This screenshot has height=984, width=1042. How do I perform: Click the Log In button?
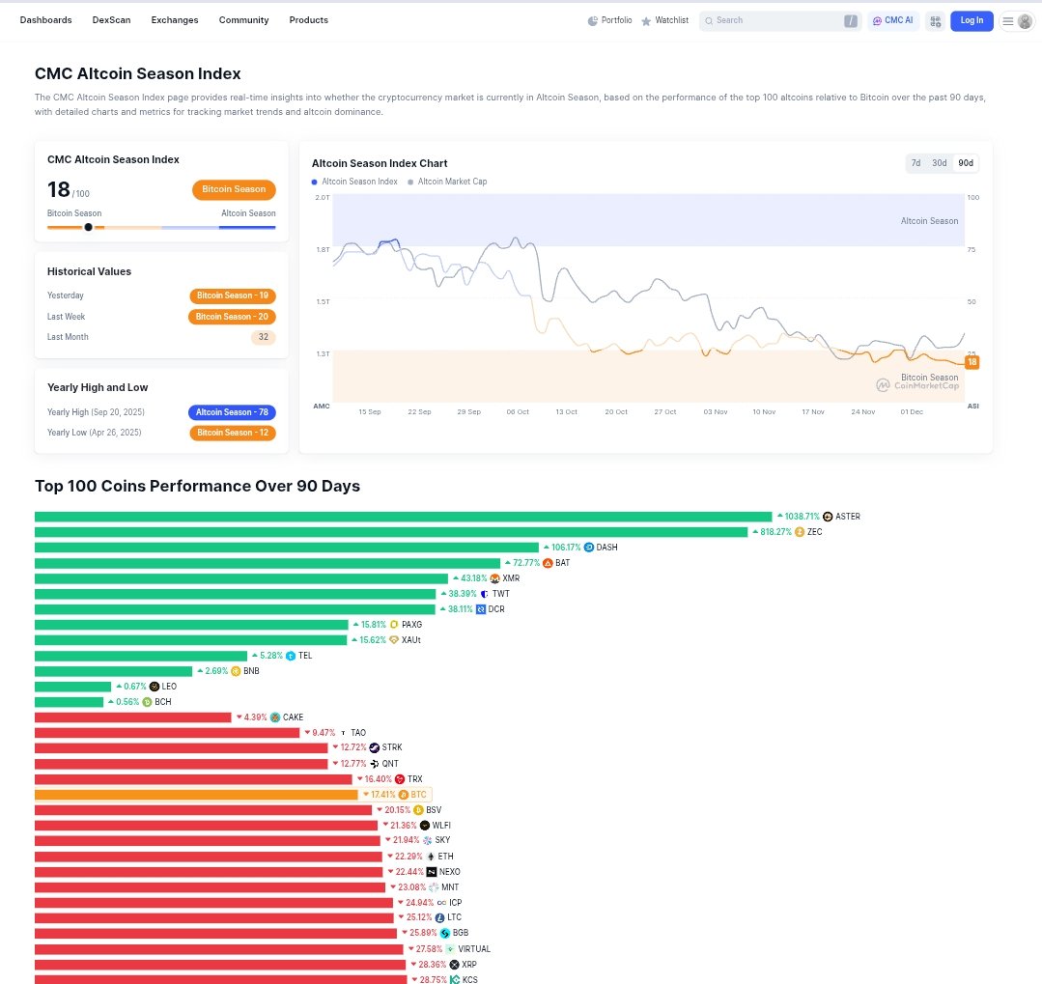click(x=972, y=20)
